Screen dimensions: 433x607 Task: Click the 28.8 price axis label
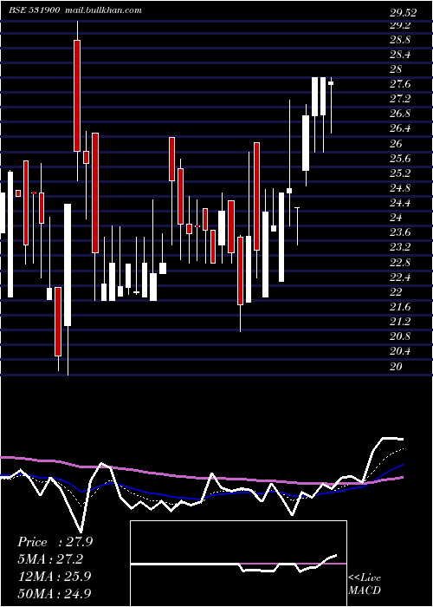coord(400,40)
